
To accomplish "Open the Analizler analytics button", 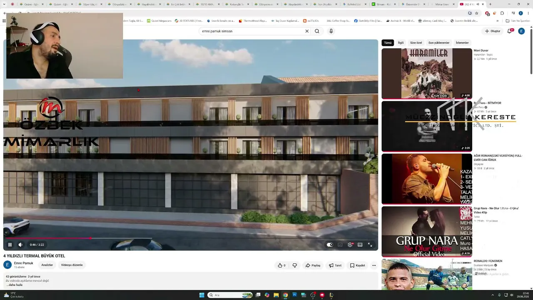I will pos(47,265).
